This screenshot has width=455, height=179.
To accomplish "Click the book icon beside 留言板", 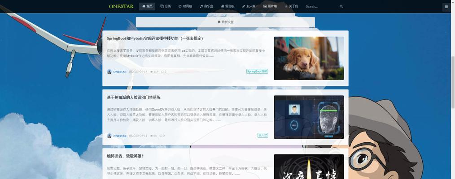I will click(223, 6).
